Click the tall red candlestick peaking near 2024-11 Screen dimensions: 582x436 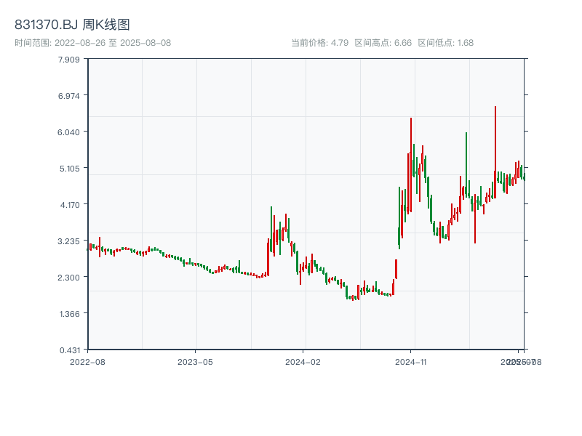click(x=411, y=165)
